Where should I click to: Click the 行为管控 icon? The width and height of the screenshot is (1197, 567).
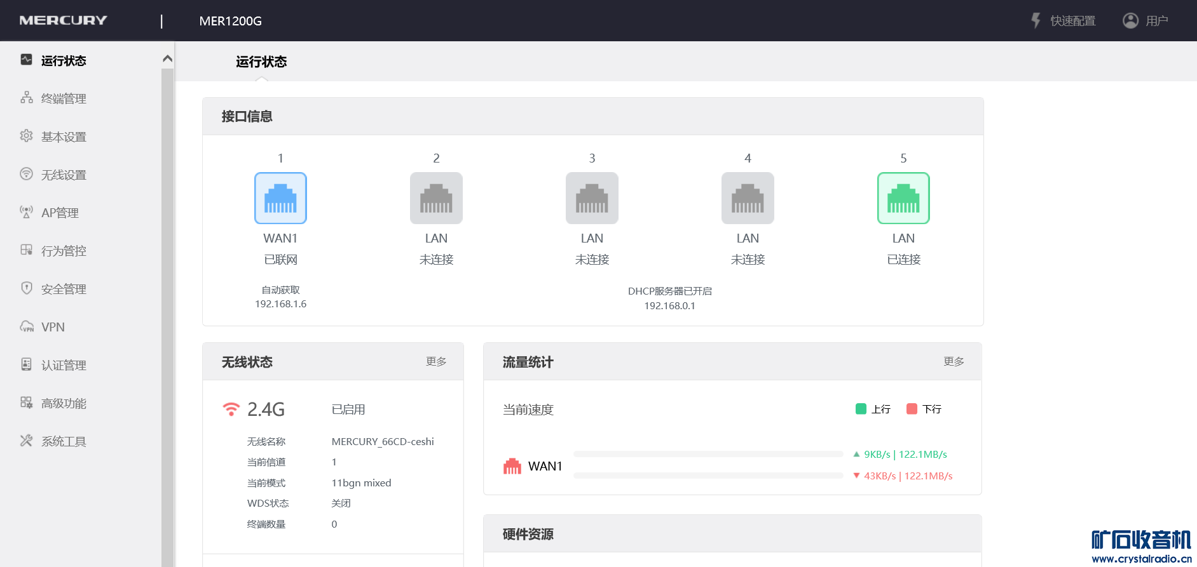[26, 250]
